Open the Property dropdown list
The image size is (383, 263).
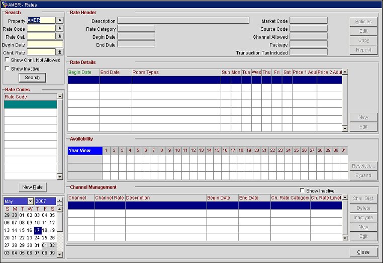coord(60,21)
